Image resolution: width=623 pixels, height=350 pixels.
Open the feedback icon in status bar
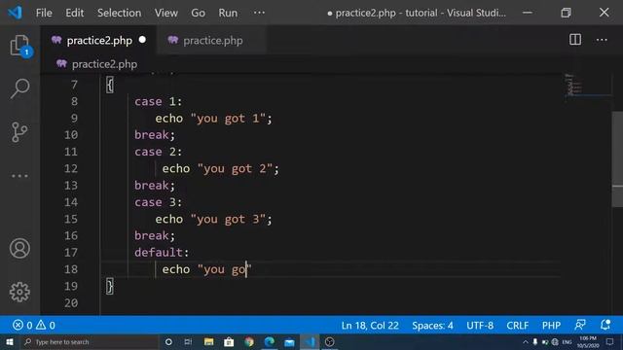point(580,325)
